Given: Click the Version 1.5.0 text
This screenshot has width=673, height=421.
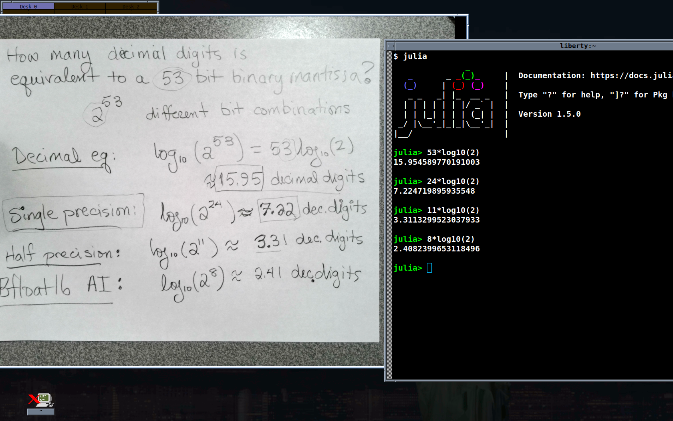Looking at the screenshot, I should (549, 114).
